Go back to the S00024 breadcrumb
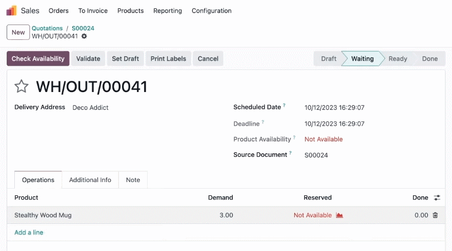452x251 pixels. 83,28
